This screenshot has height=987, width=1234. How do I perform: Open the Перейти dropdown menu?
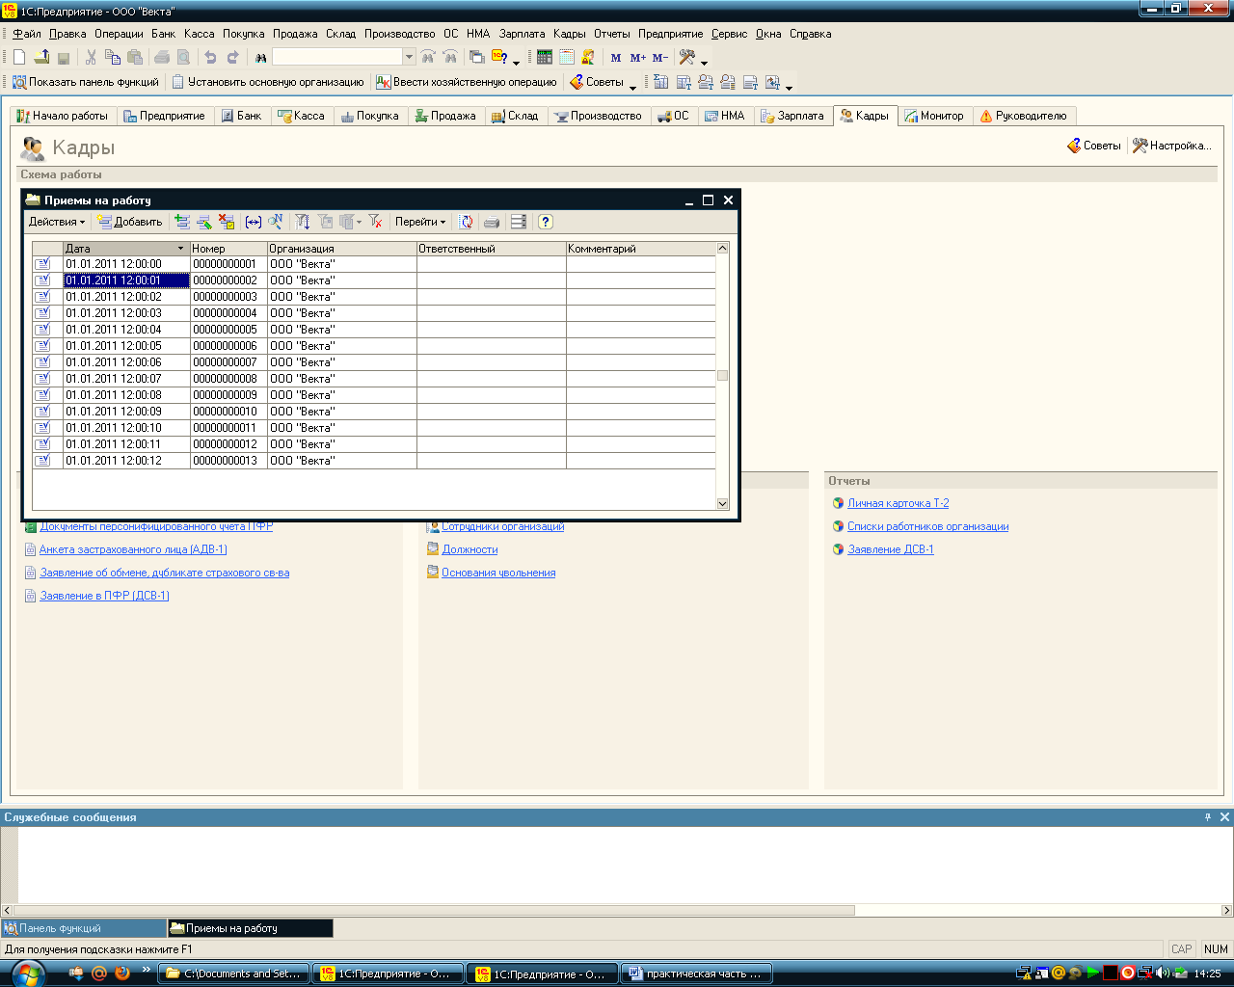(x=420, y=222)
